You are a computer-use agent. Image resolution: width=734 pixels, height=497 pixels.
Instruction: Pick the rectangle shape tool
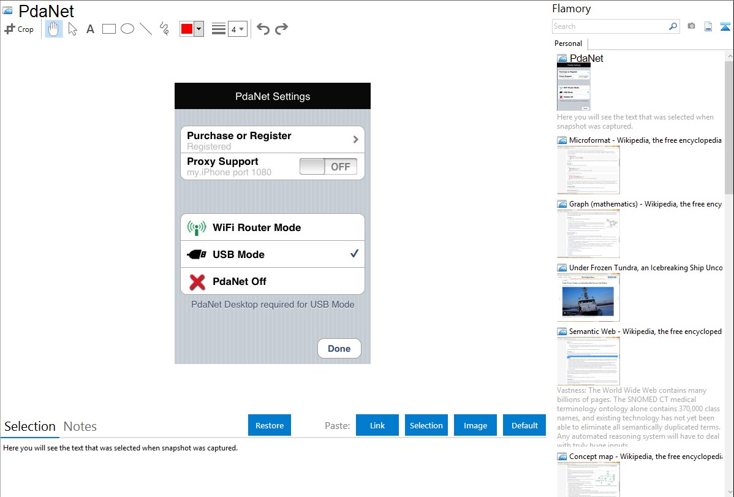tap(108, 29)
